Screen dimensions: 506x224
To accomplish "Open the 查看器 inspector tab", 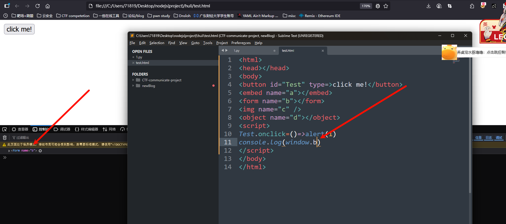I will pyautogui.click(x=20, y=129).
